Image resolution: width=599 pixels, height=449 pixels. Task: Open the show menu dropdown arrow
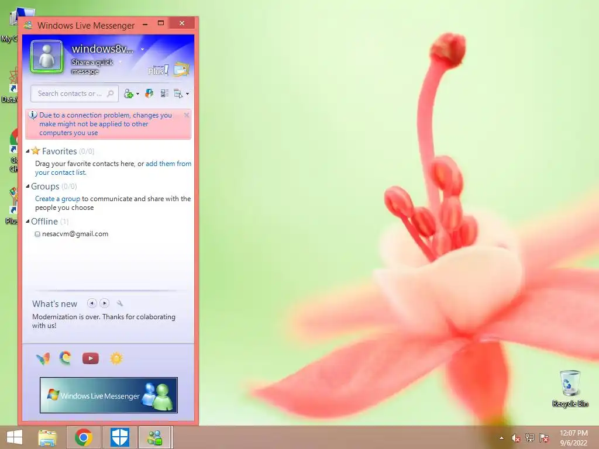coord(187,94)
